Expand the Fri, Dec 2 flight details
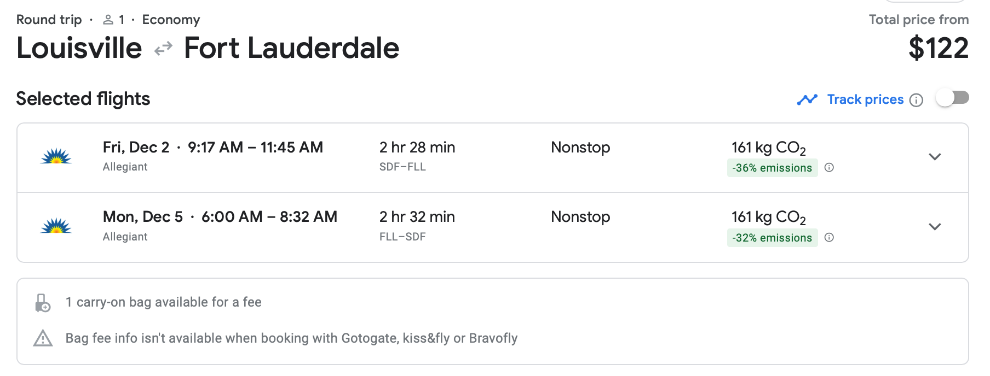990x376 pixels. point(935,157)
